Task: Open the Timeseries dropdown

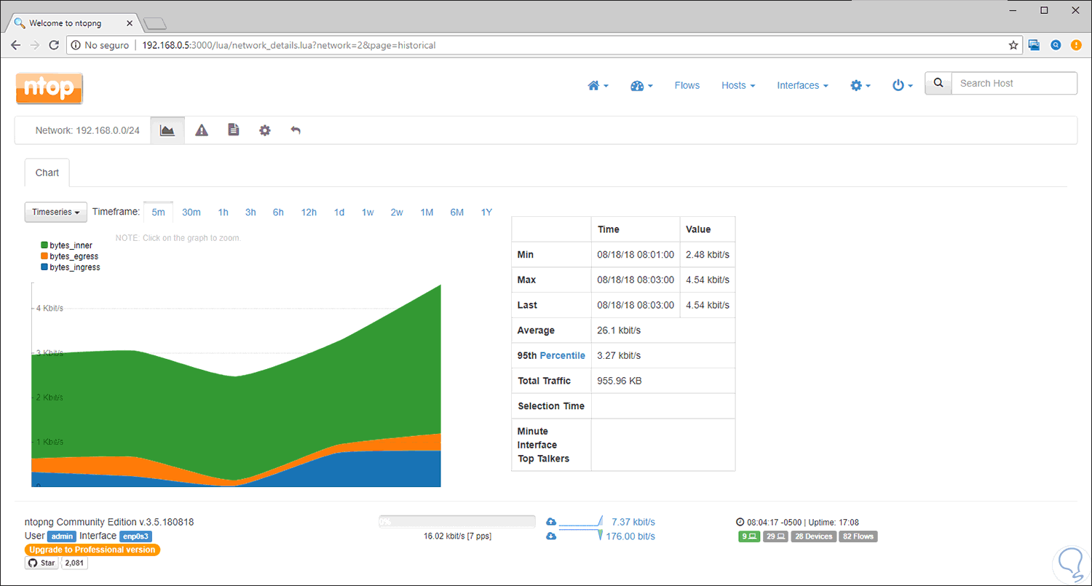Action: click(x=56, y=212)
